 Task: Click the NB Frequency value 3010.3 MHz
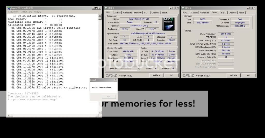(x=240, y=26)
